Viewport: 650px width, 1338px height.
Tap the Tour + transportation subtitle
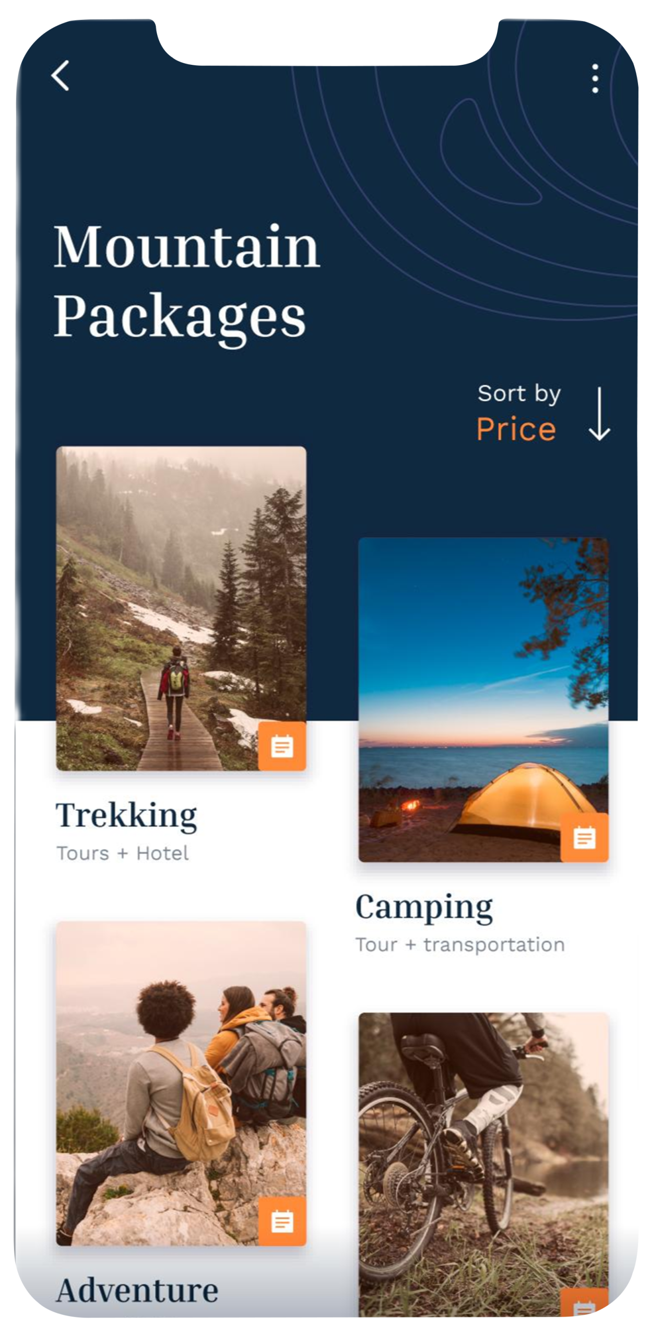click(460, 945)
